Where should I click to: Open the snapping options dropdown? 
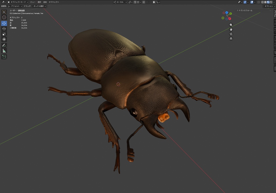click(139, 2)
